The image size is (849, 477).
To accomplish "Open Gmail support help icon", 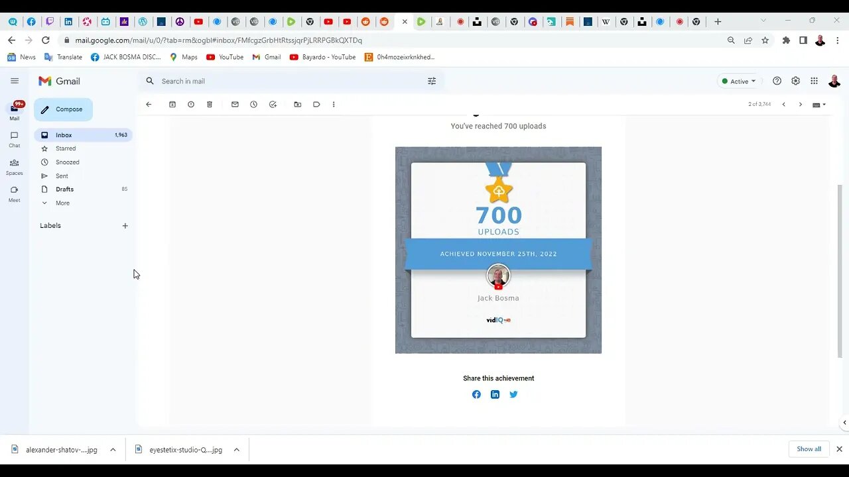I will coord(777,81).
